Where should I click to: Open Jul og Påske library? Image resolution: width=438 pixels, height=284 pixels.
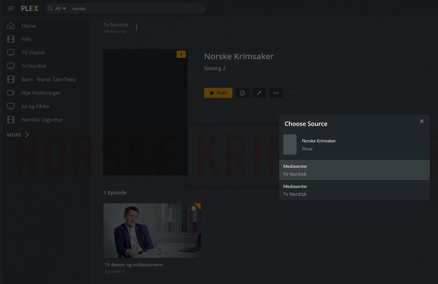(35, 106)
